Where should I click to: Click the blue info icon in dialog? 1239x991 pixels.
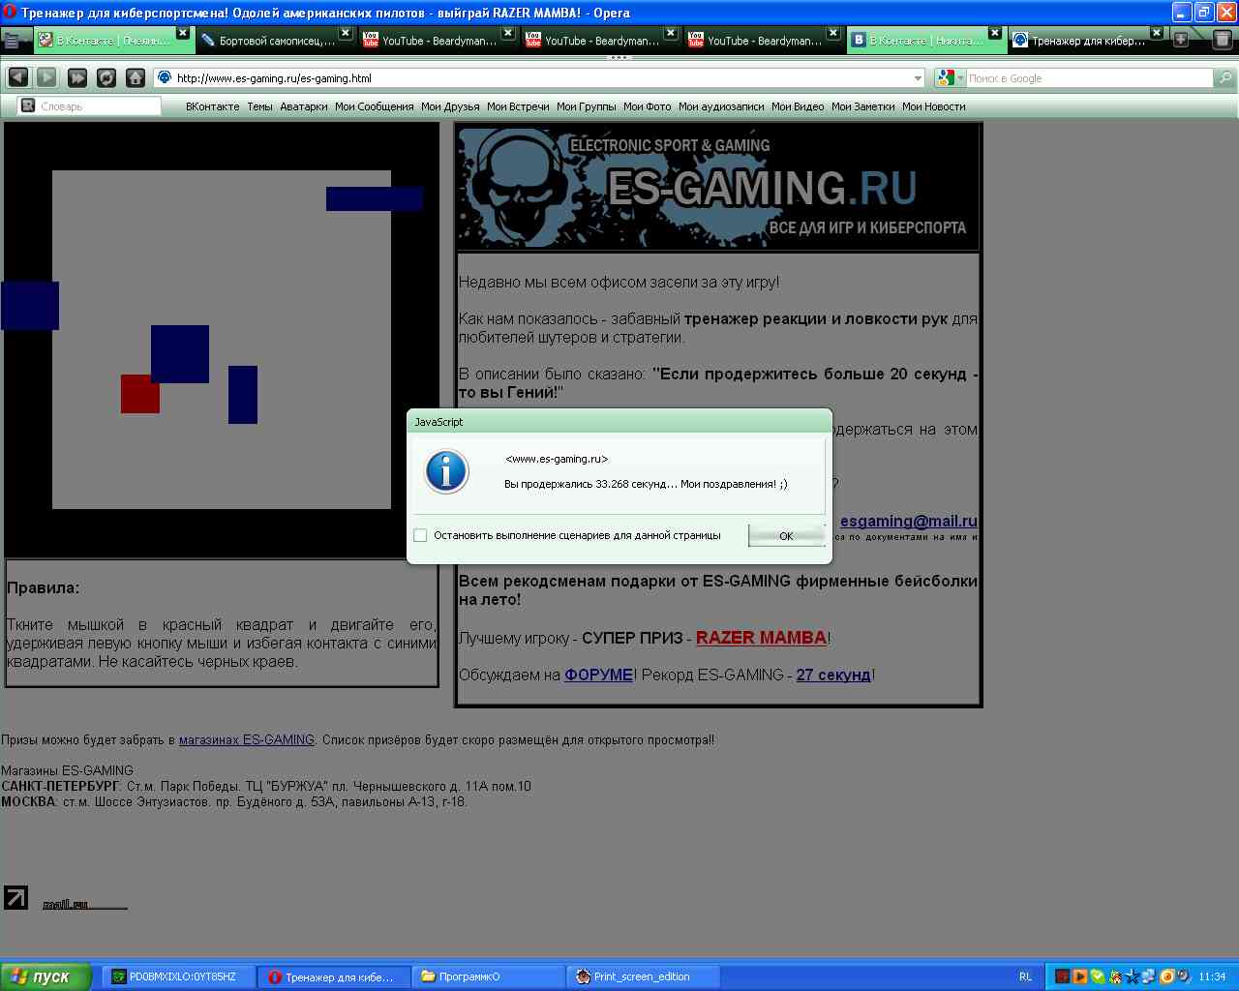[446, 471]
